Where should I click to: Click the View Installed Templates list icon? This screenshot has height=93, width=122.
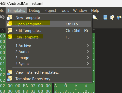click(x=10, y=72)
